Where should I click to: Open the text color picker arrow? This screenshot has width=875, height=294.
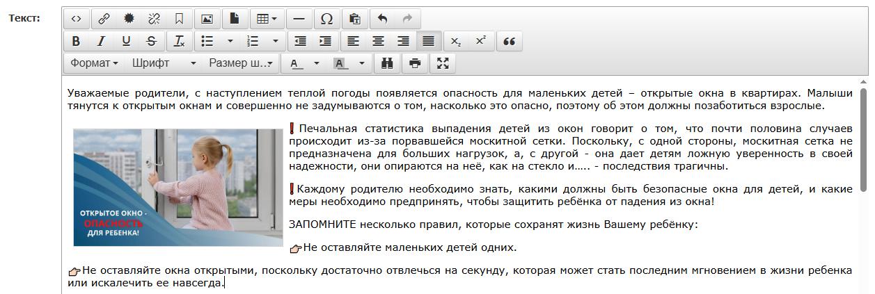316,63
